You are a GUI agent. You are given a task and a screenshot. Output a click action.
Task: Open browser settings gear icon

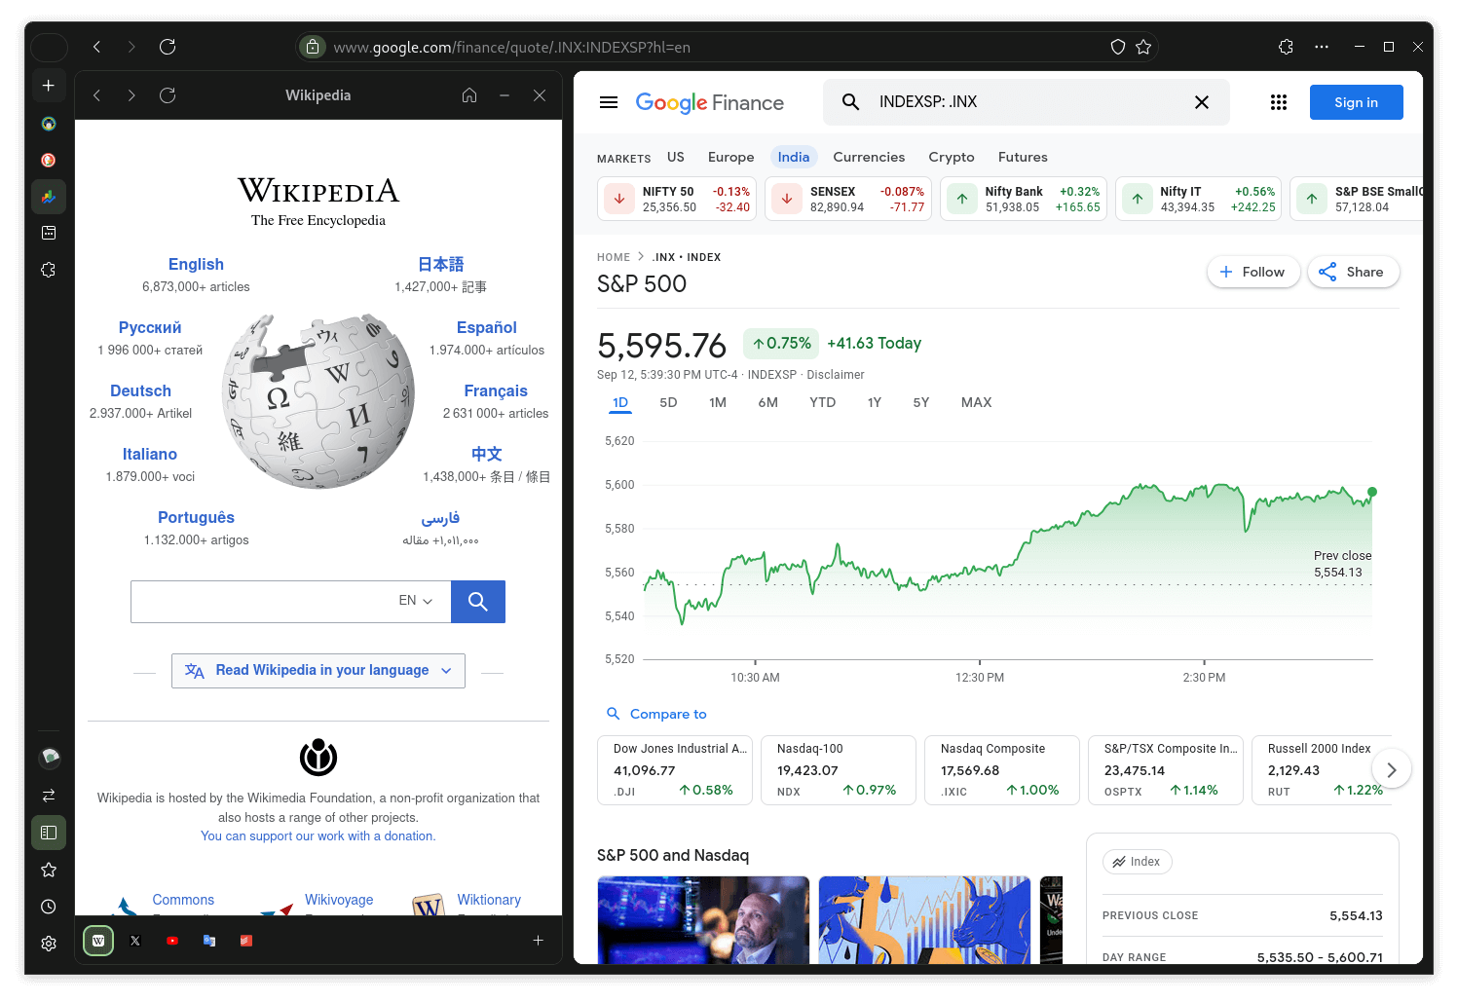coord(49,944)
